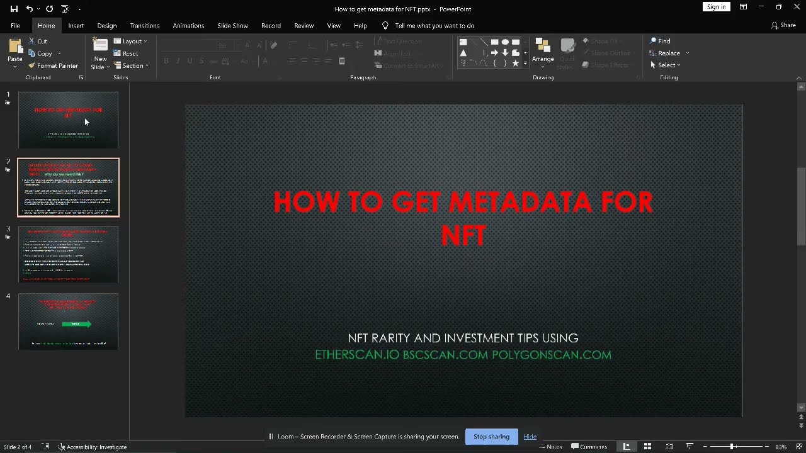The height and width of the screenshot is (453, 806).
Task: Collapse the ribbon with the chevron
Action: click(x=800, y=77)
